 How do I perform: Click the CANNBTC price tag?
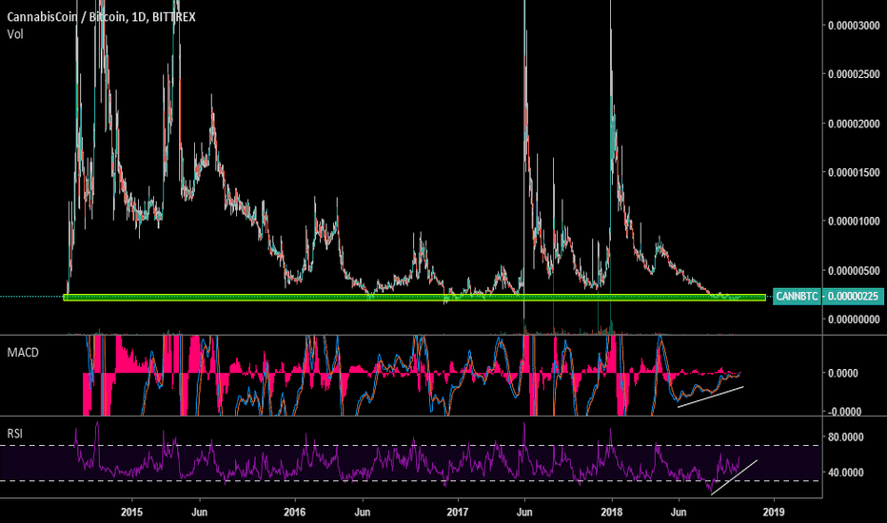tap(797, 297)
